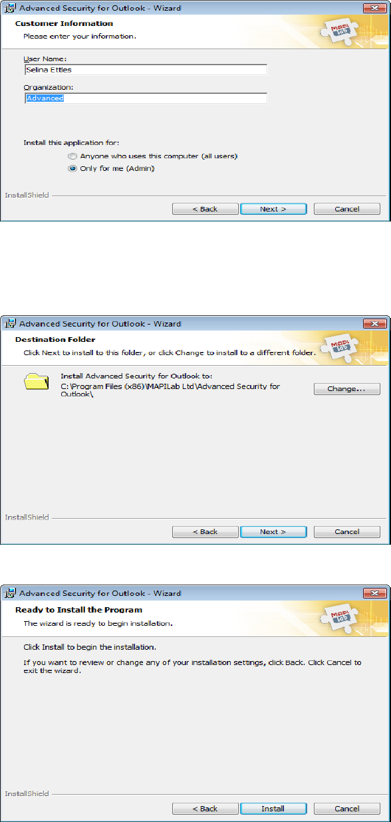
Task: Cancel the wizard in Ready to Install dialog
Action: (347, 809)
